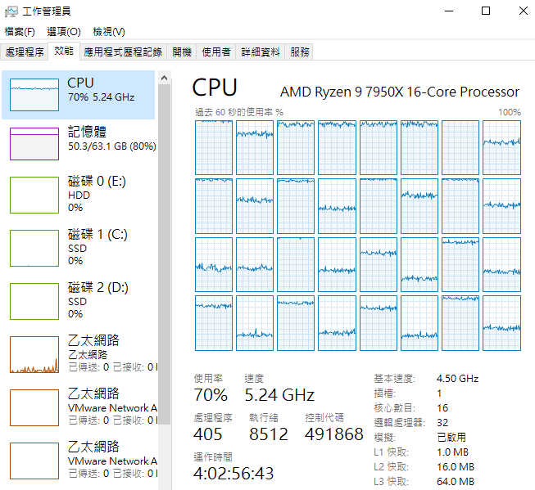
Task: Switch to the 服務 tab
Action: point(299,52)
